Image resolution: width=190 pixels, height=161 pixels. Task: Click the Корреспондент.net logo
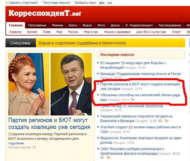[x=45, y=13]
